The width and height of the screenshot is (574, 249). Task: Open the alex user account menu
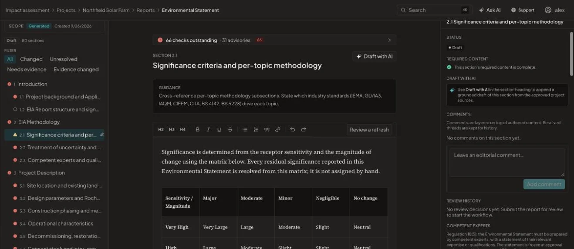coord(554,10)
